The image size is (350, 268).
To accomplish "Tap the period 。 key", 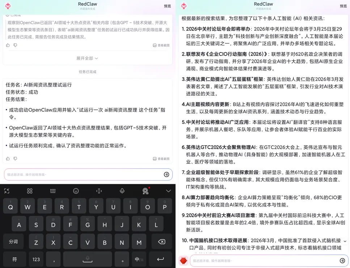I will 122,259.
